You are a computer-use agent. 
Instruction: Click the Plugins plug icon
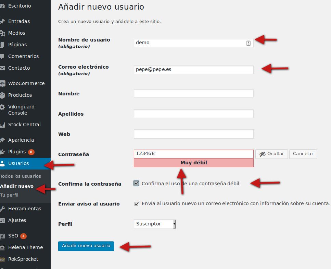pyautogui.click(x=2, y=152)
